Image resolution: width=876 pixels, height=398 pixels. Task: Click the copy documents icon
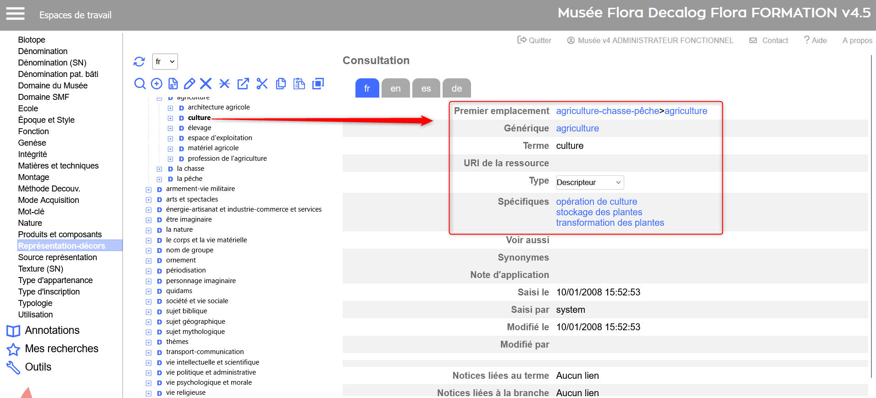pos(281,83)
